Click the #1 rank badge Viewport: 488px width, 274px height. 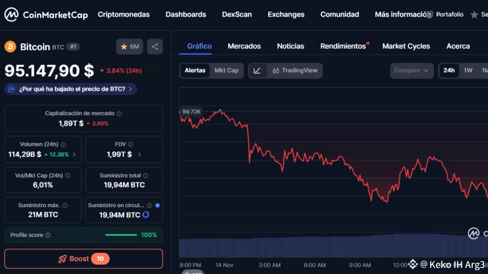pyautogui.click(x=73, y=47)
